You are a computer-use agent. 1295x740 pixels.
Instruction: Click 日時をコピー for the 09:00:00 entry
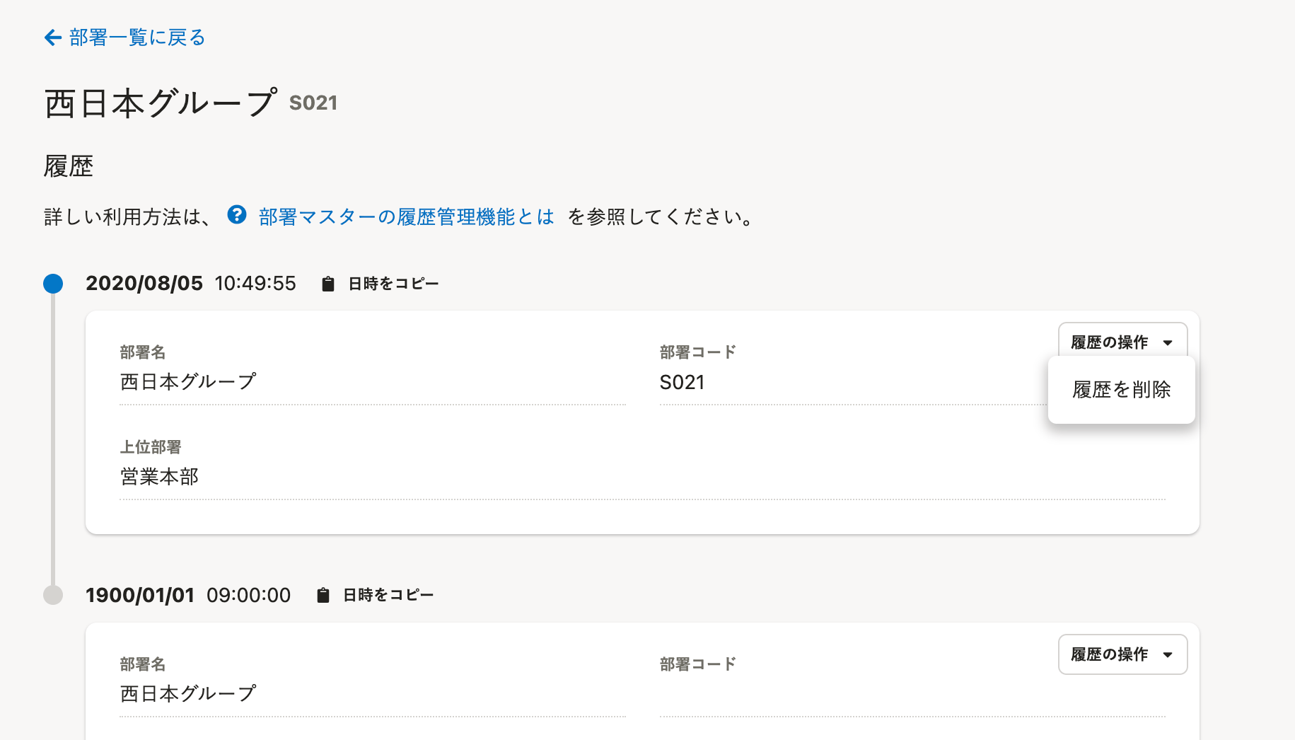388,595
